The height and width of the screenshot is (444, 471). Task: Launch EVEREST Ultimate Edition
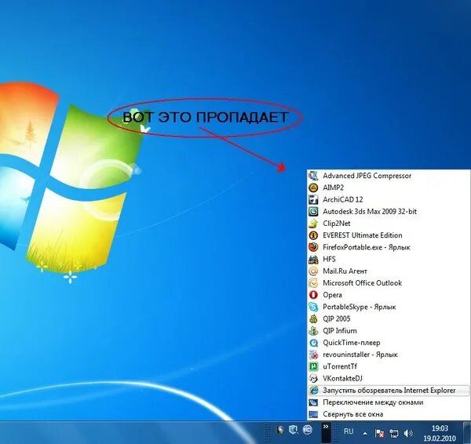point(389,235)
